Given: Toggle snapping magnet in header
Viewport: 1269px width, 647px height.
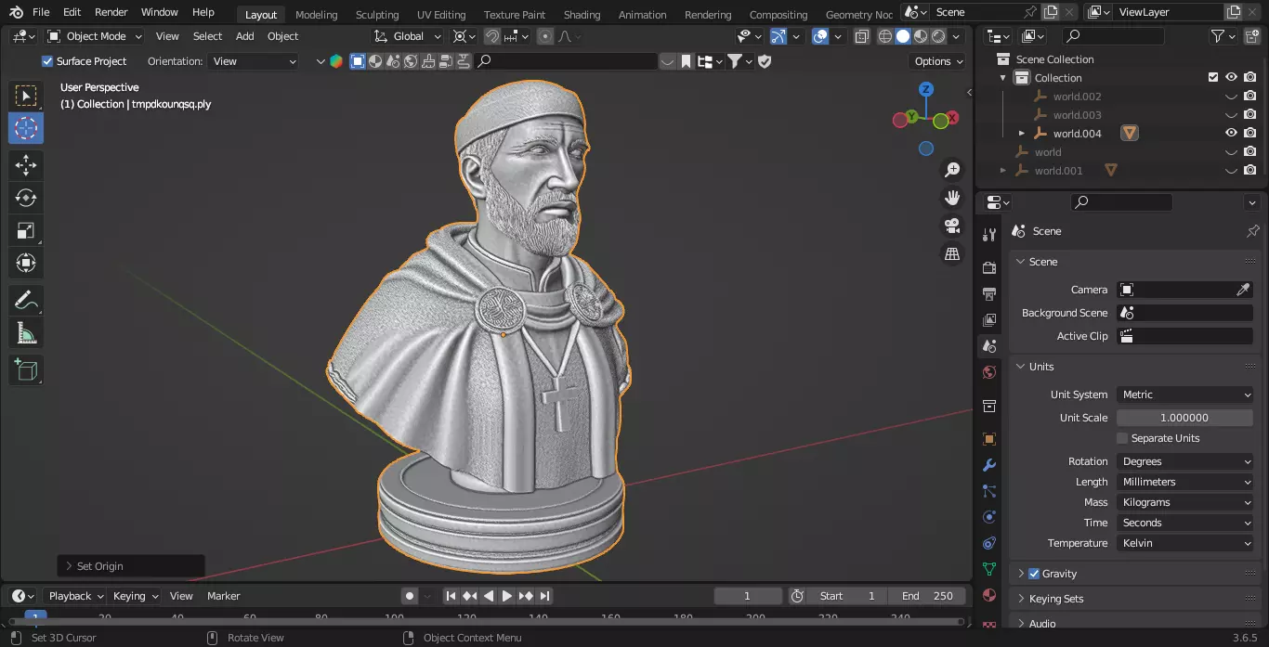Looking at the screenshot, I should (492, 36).
